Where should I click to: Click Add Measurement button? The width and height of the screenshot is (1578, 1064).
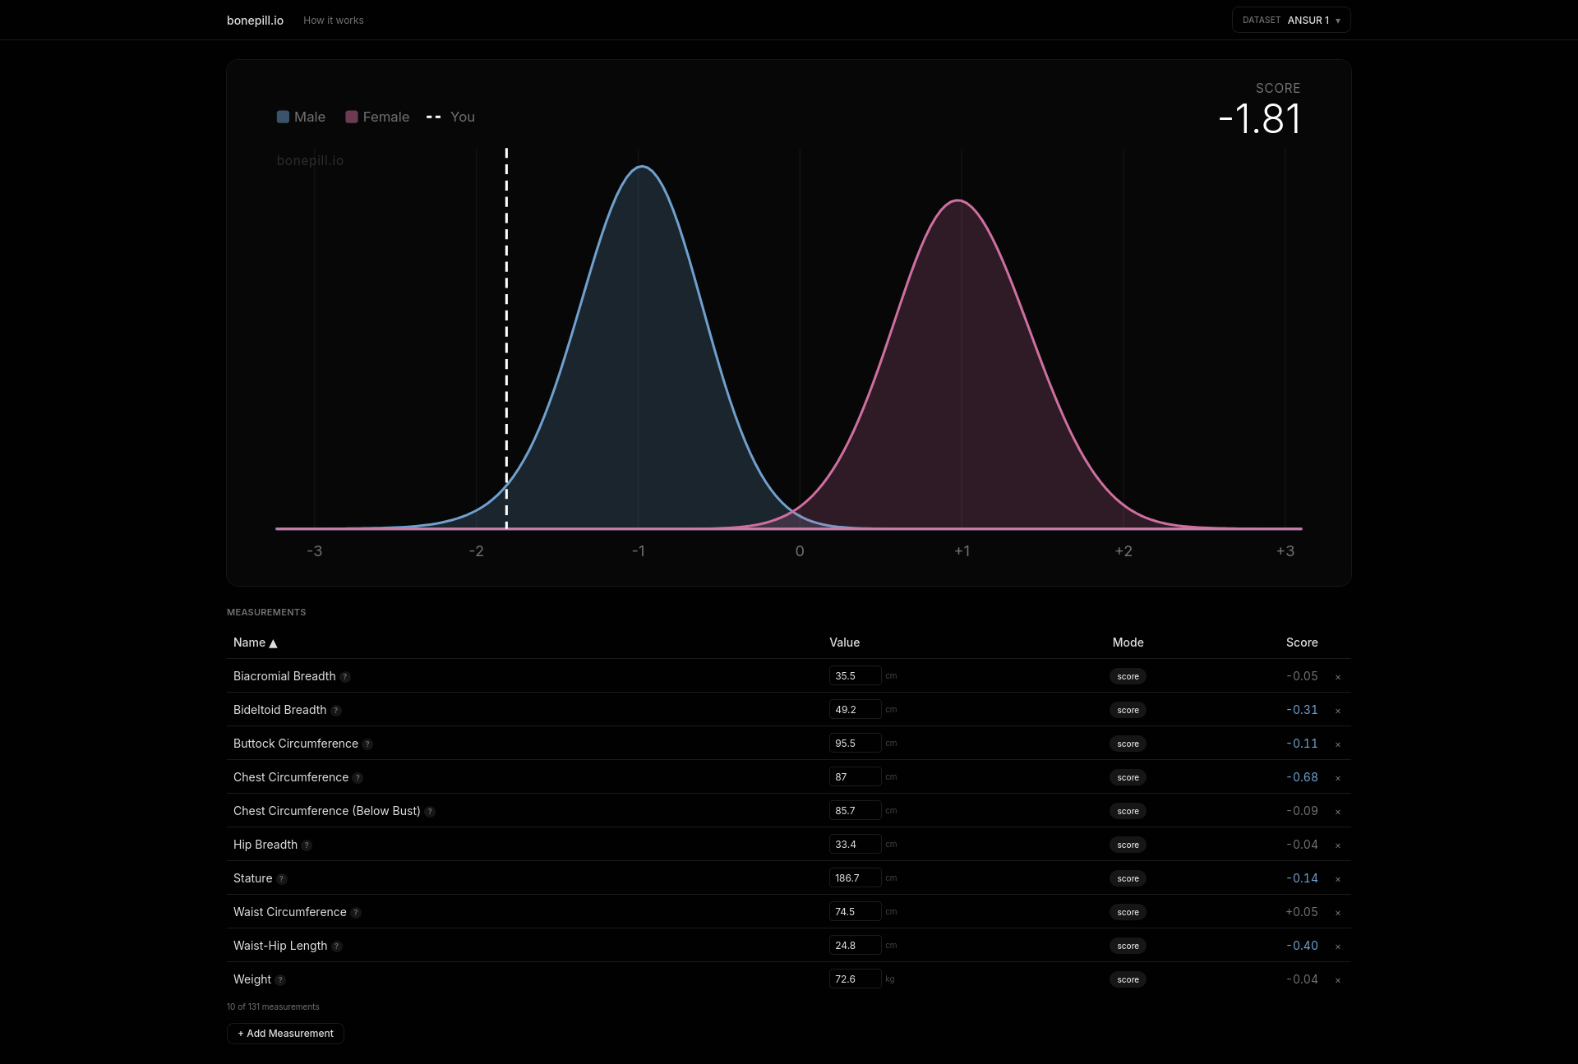(285, 1034)
